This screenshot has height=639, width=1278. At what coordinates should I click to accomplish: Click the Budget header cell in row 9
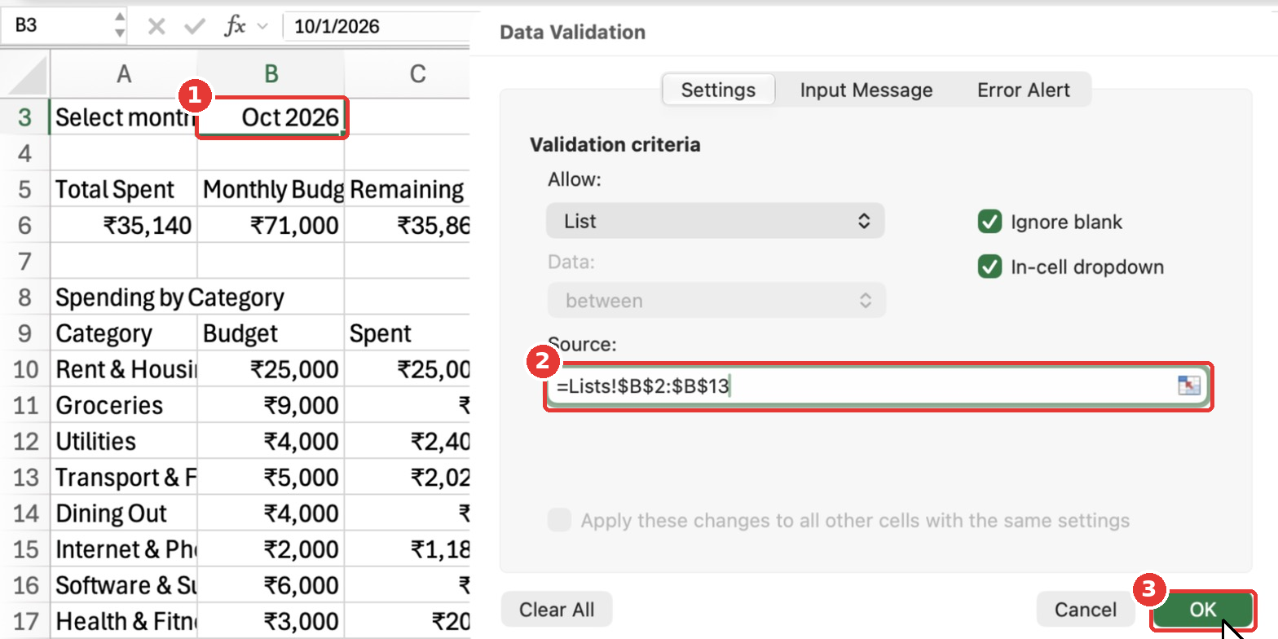[271, 333]
